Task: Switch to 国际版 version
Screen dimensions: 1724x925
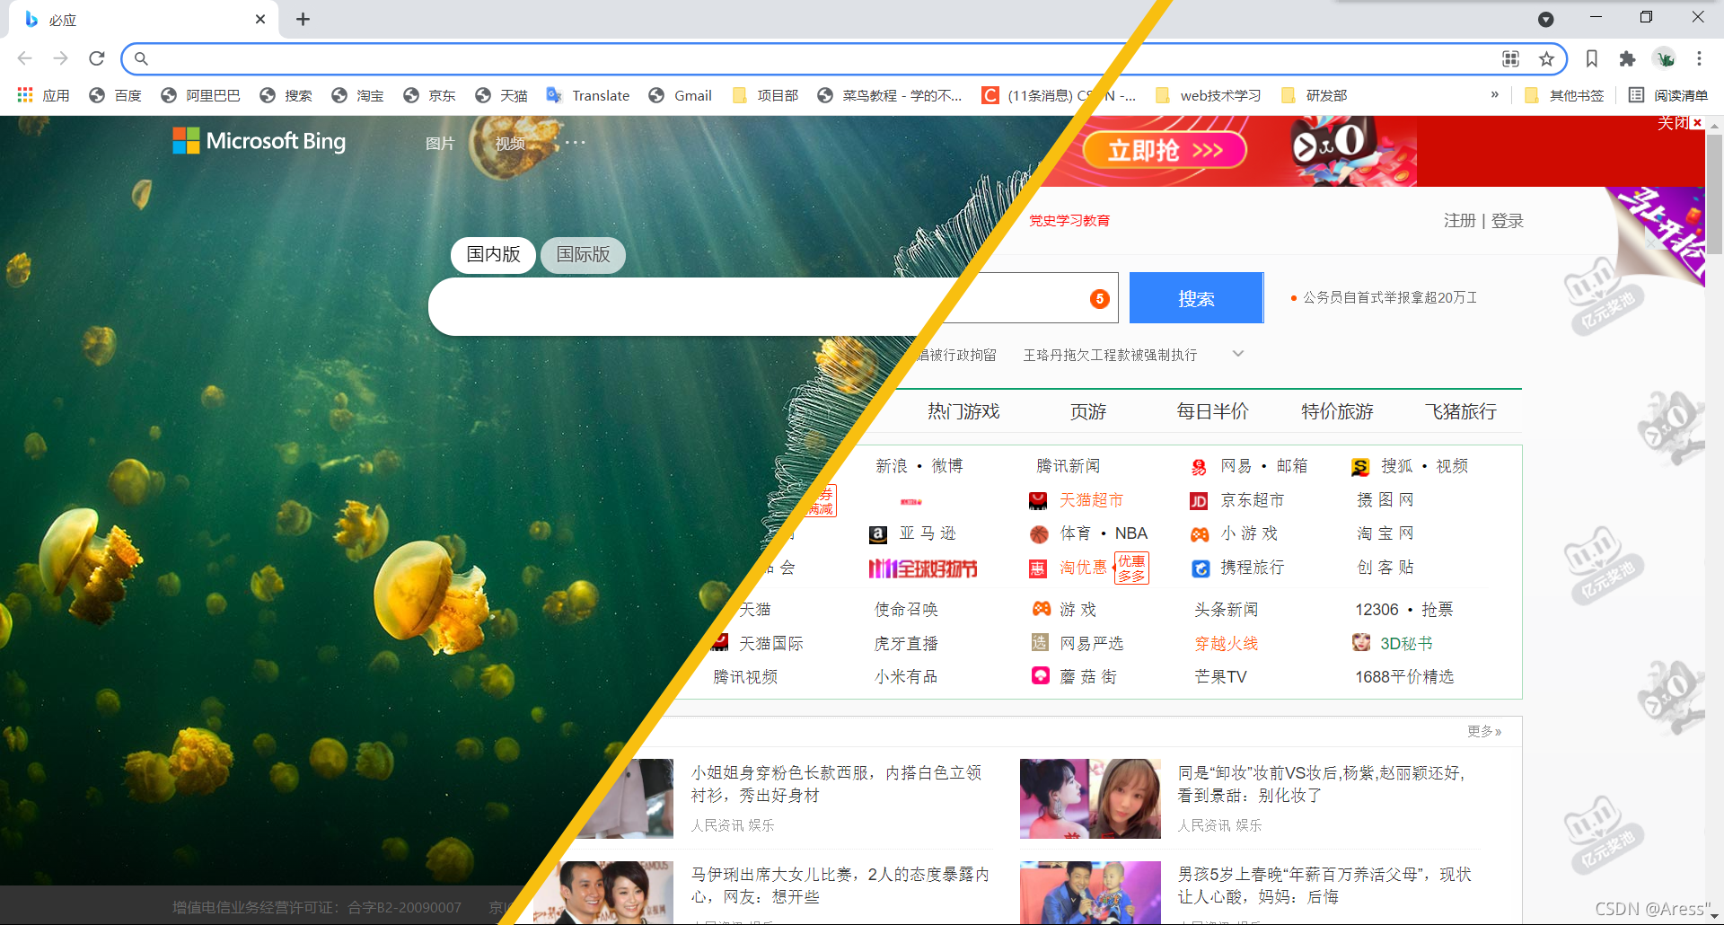Action: pos(583,254)
